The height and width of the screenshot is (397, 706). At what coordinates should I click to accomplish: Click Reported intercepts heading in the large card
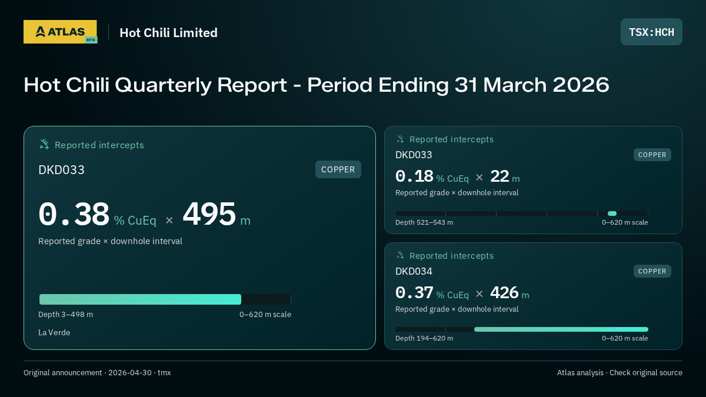[x=99, y=145]
